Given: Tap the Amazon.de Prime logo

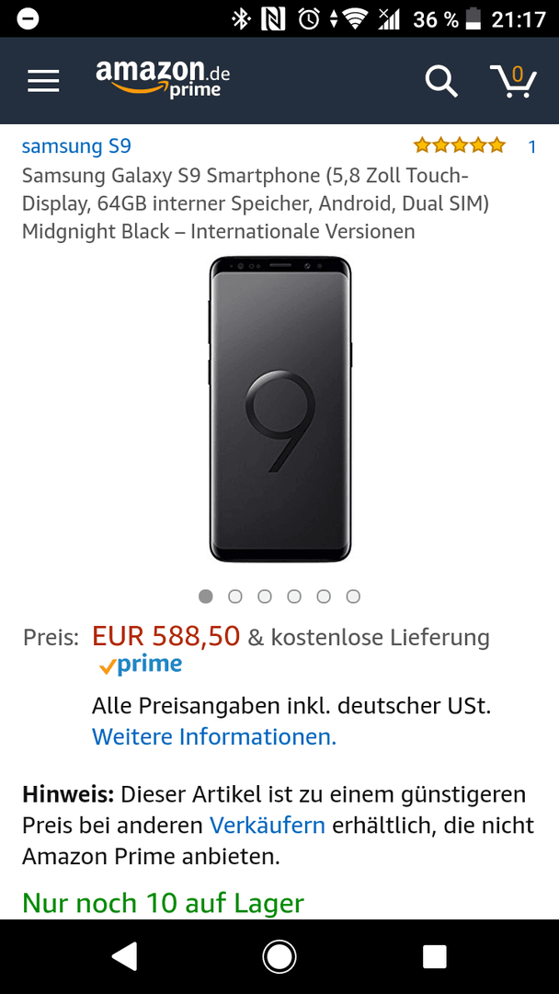Looking at the screenshot, I should (163, 78).
